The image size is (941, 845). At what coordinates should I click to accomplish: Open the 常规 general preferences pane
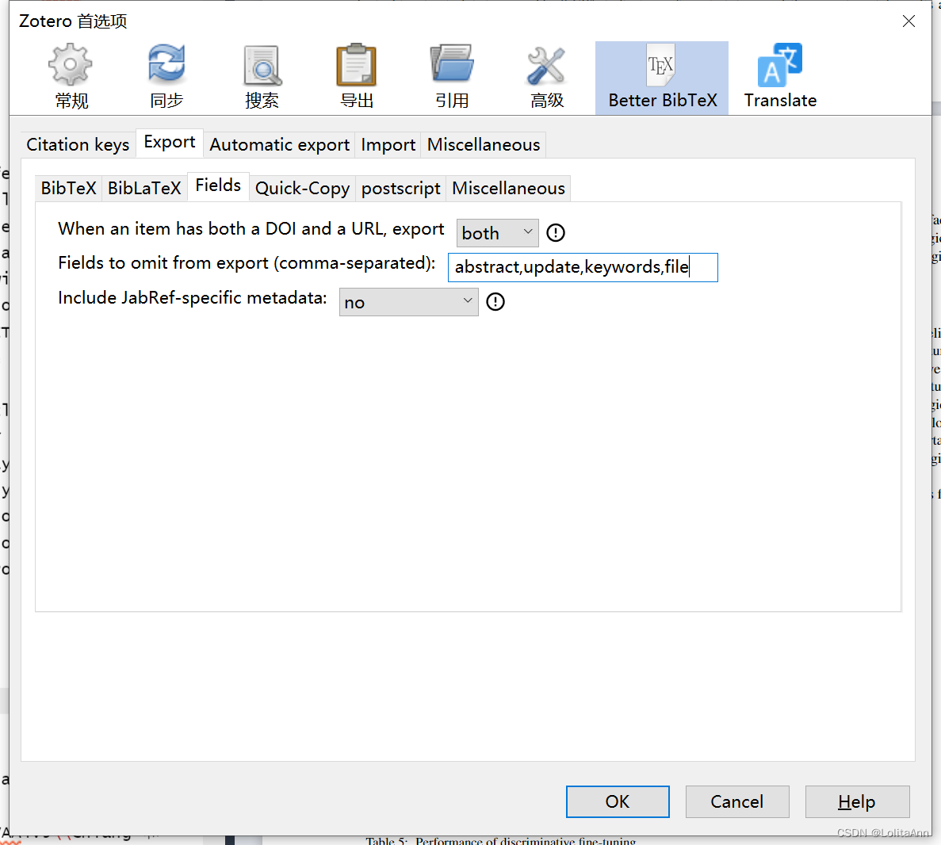(71, 77)
